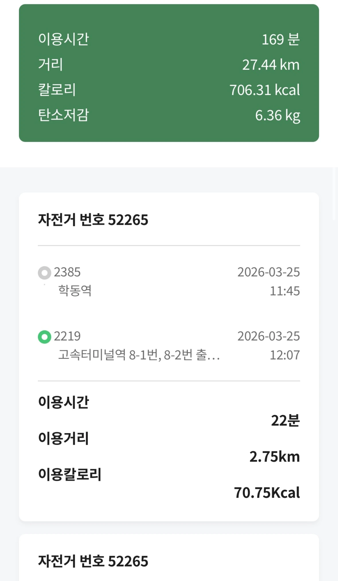This screenshot has height=581, width=338.
Task: Tap the bottom 자전거 번호 52265 card heading
Action: tap(93, 561)
